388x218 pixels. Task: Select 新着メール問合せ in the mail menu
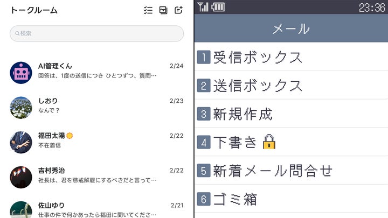tap(291, 171)
